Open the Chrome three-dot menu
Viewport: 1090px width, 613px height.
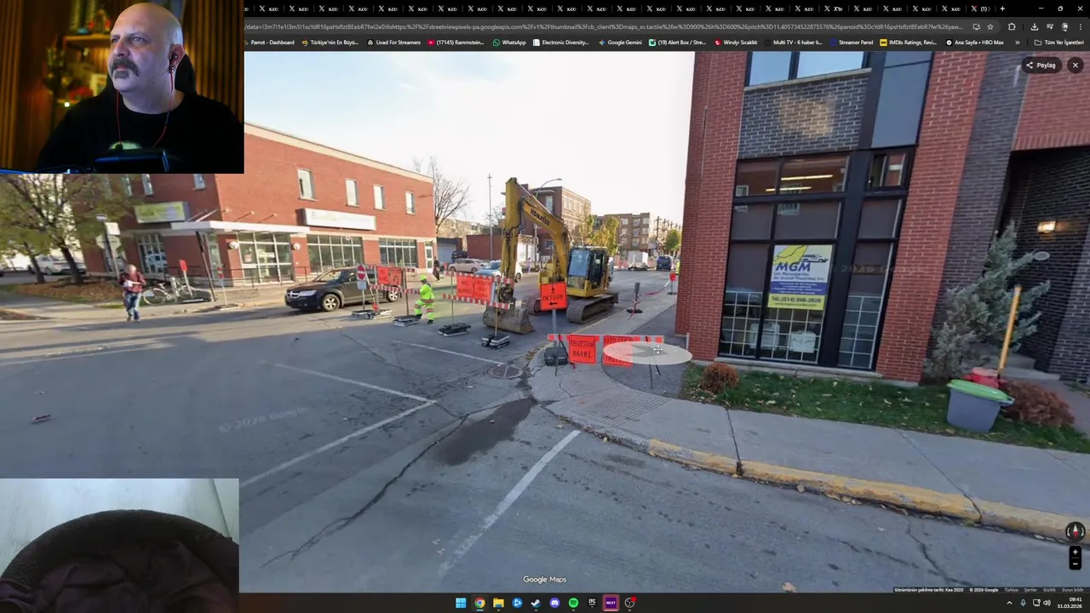(1080, 26)
